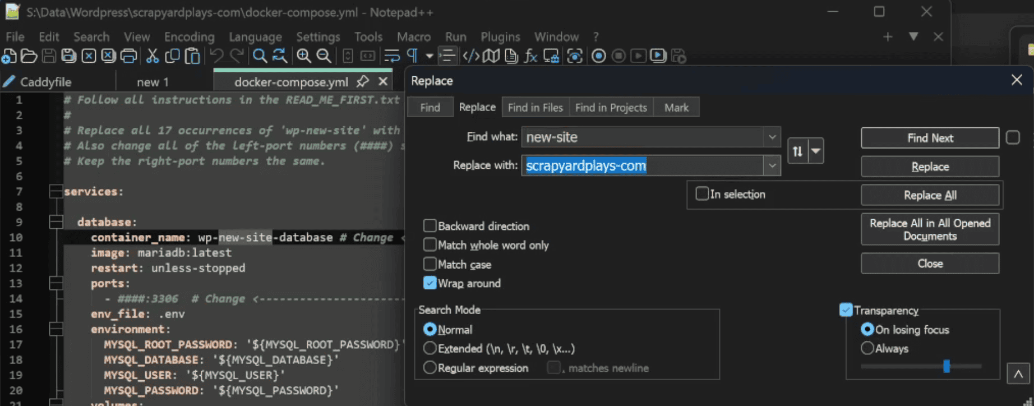Save all files with the toolbar icon

pos(68,56)
